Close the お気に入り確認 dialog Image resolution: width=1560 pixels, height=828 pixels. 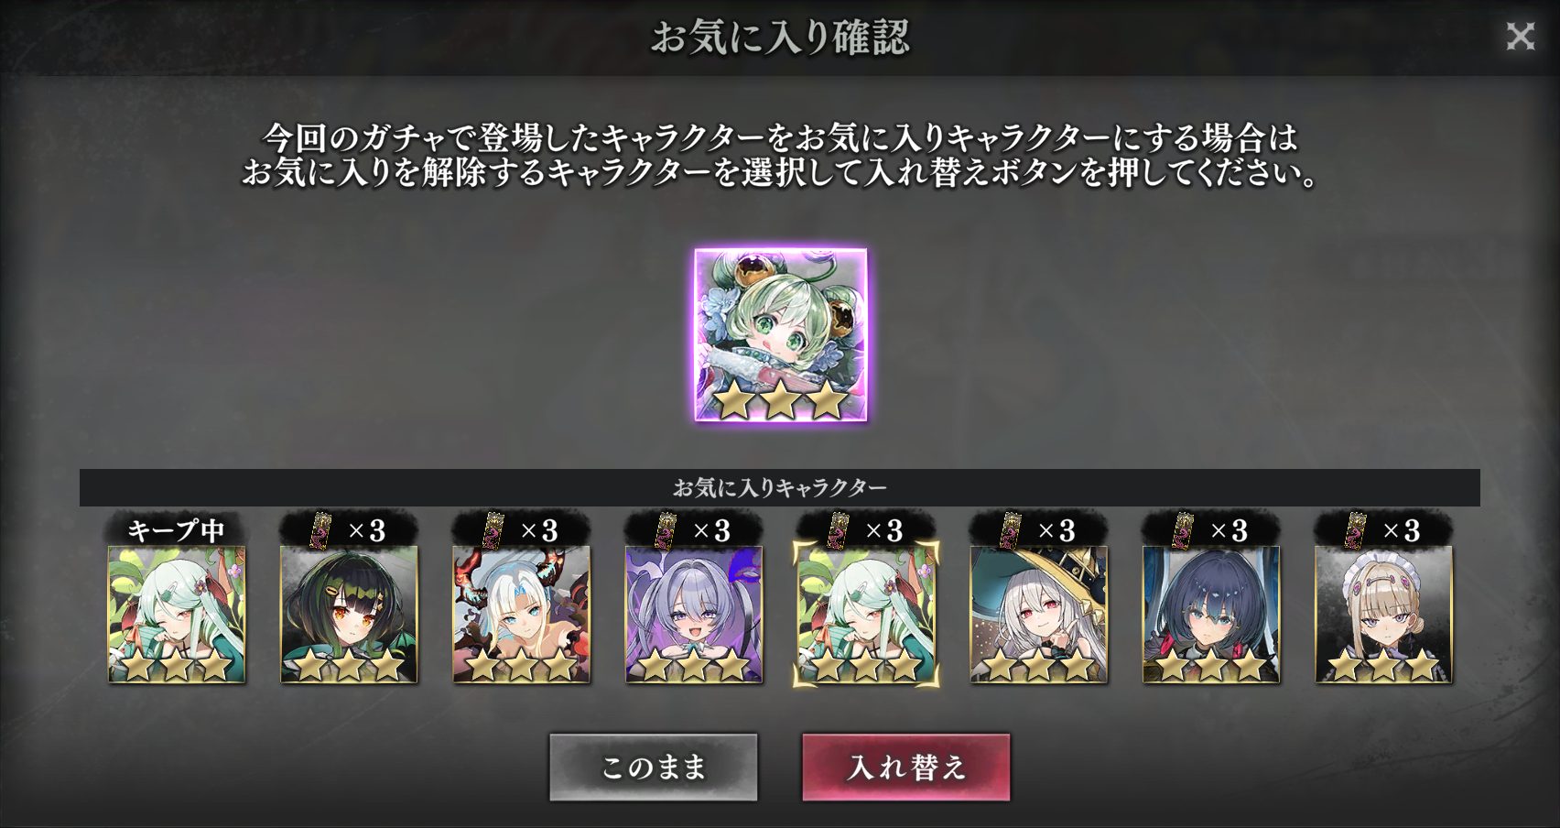[x=1521, y=36]
